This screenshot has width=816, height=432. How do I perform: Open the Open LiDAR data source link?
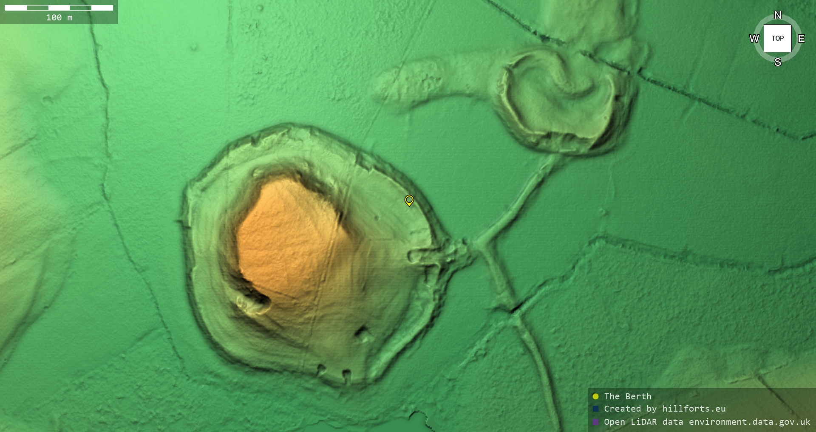coord(707,422)
